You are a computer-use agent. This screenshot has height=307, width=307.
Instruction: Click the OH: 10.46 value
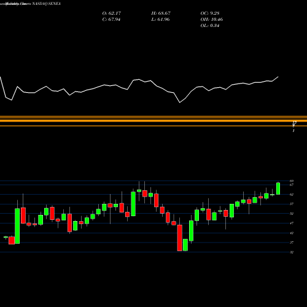click(212, 20)
